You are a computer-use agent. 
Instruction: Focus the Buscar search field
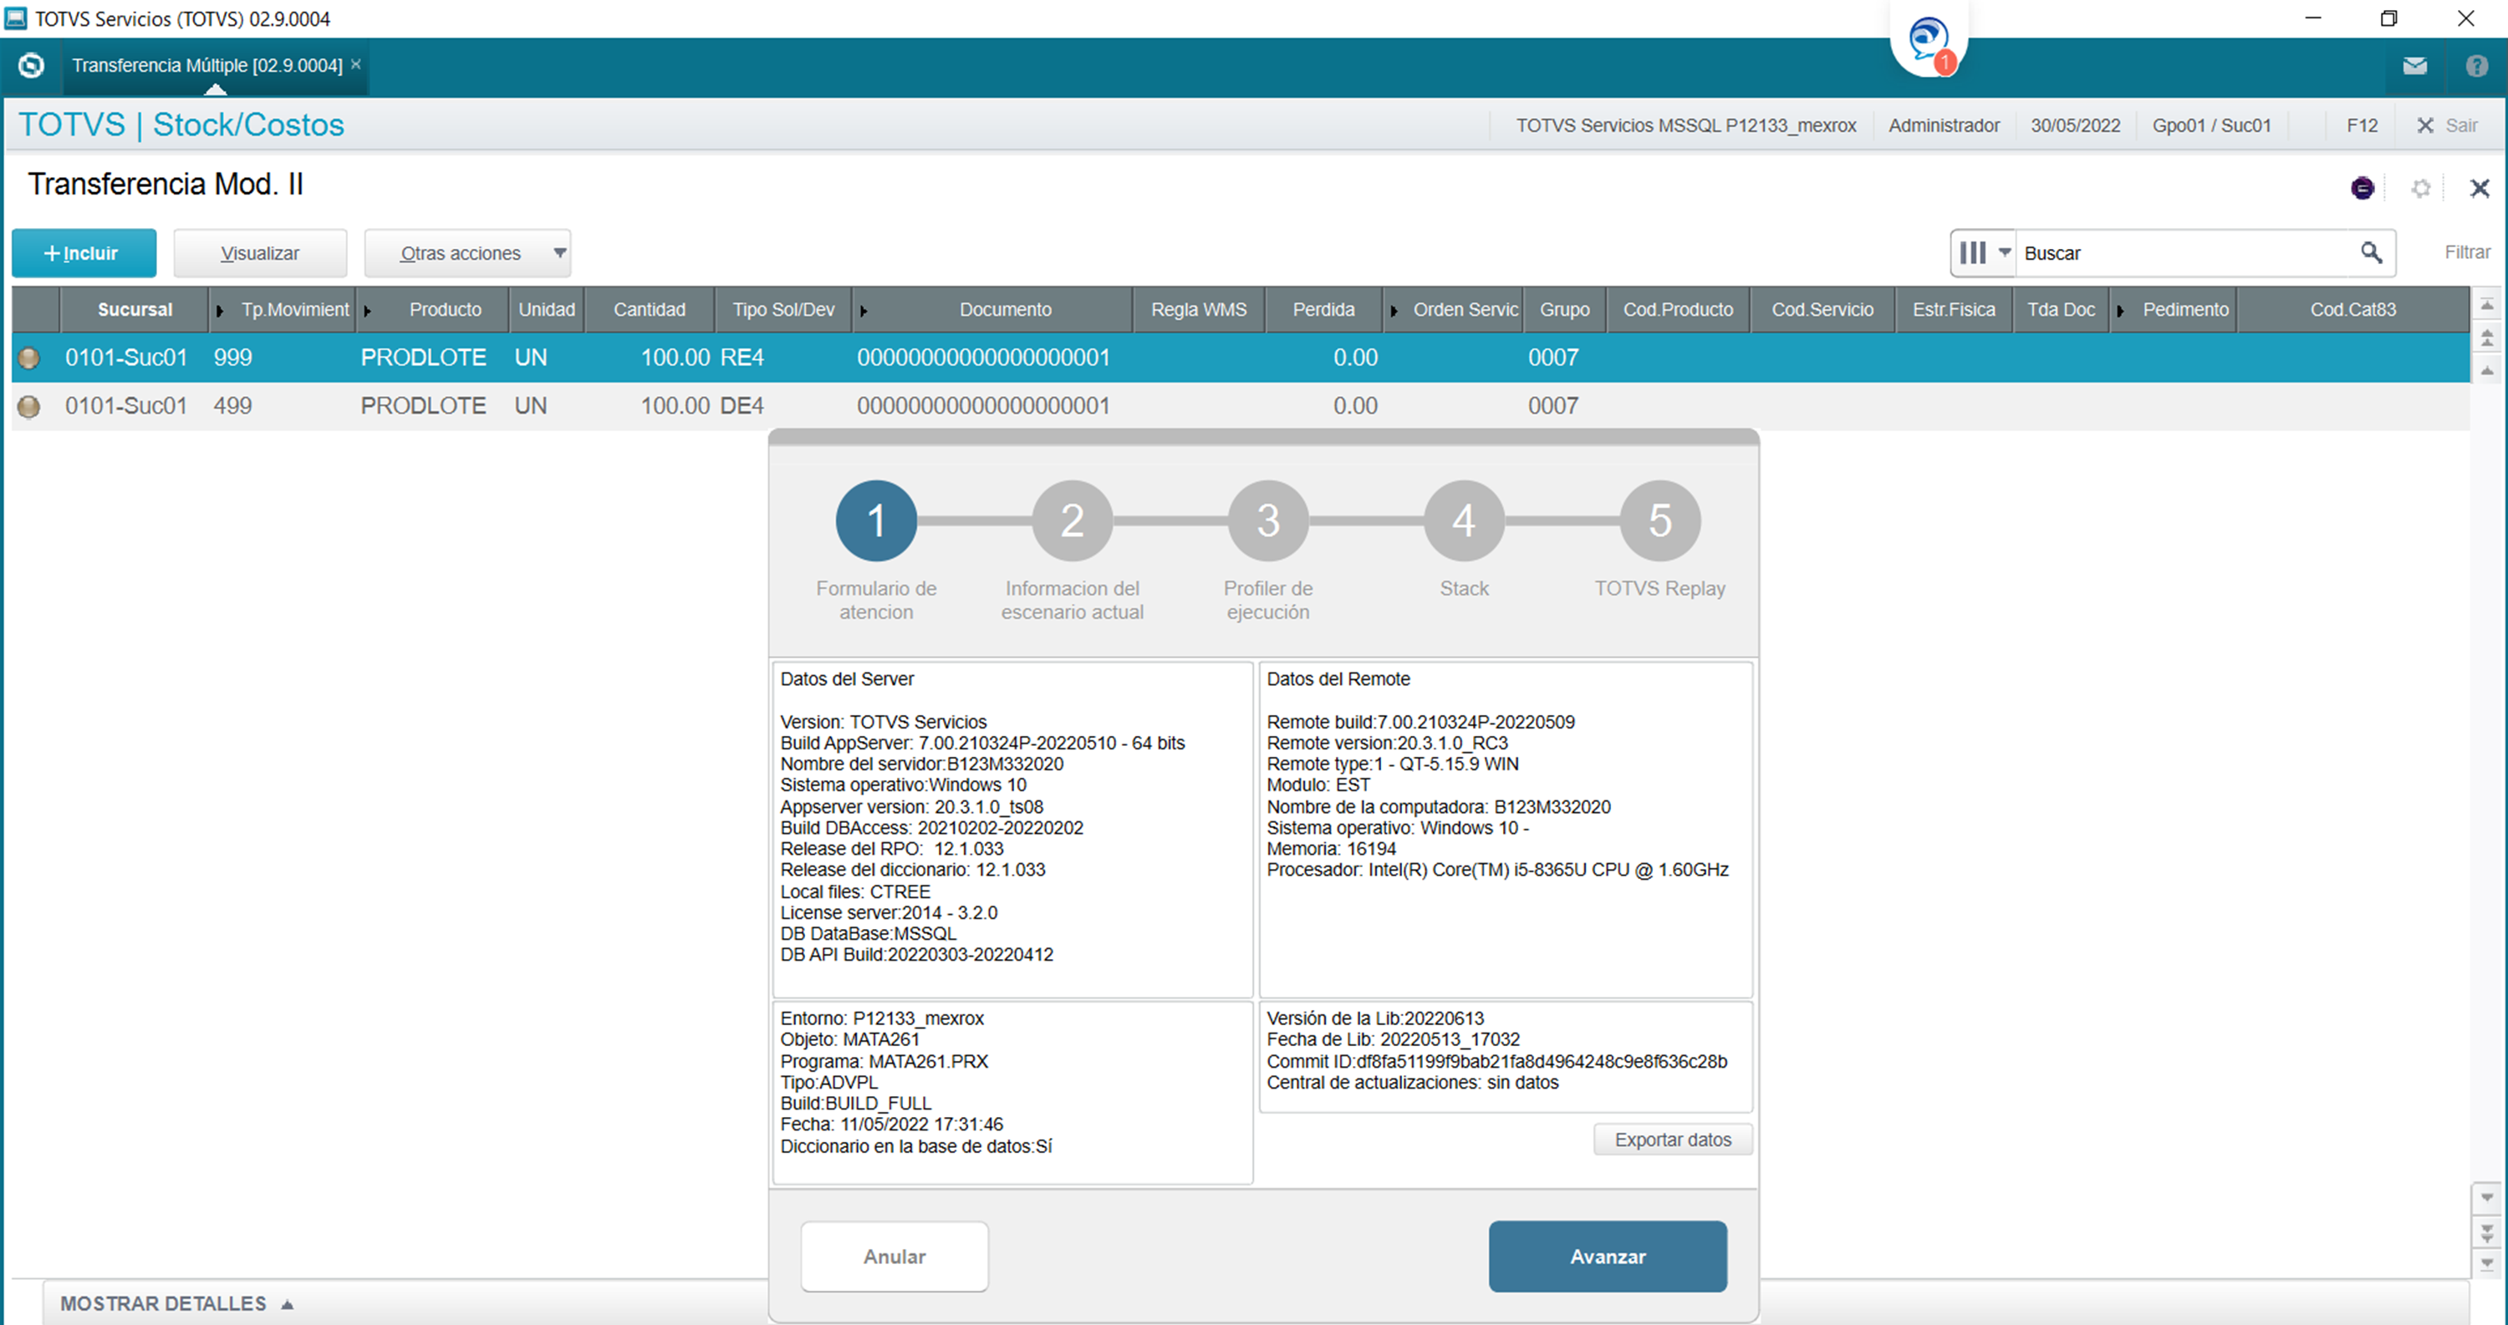pos(2184,253)
